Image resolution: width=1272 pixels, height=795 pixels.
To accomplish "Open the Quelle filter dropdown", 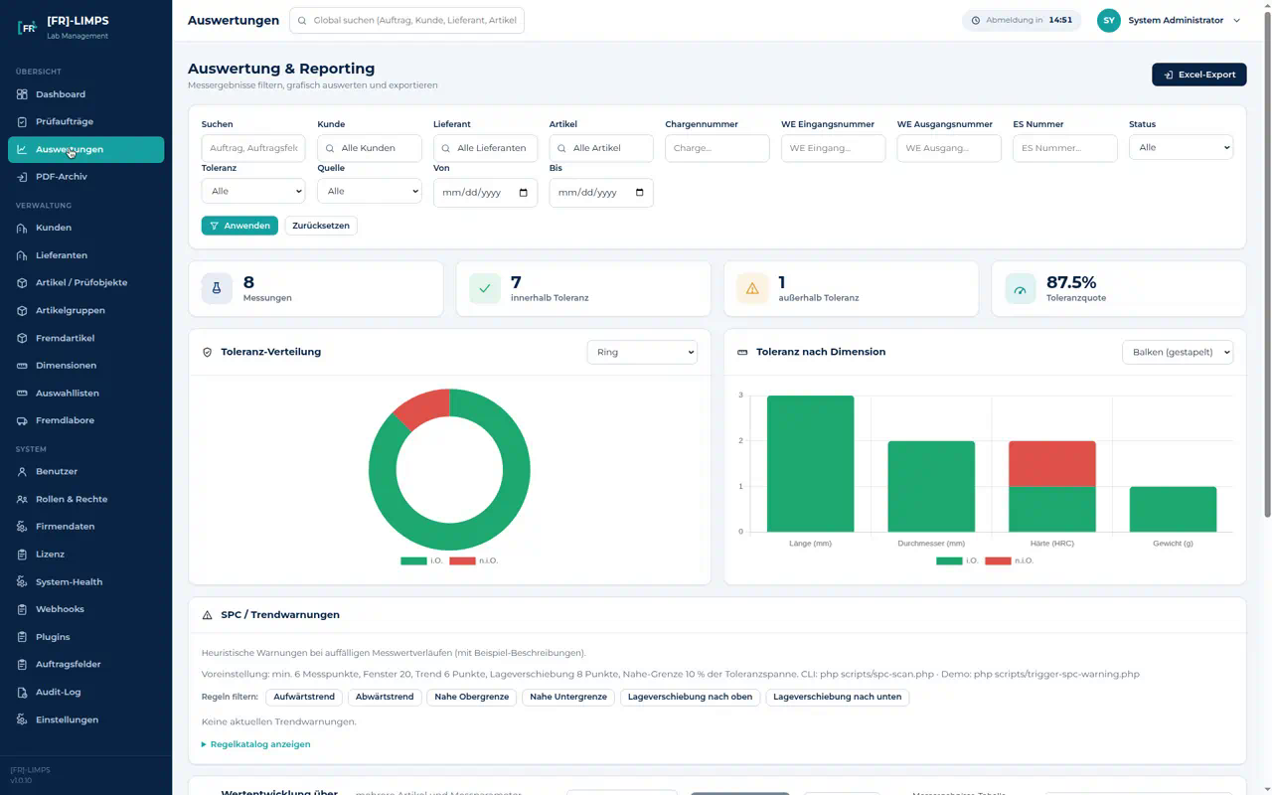I will pos(370,191).
